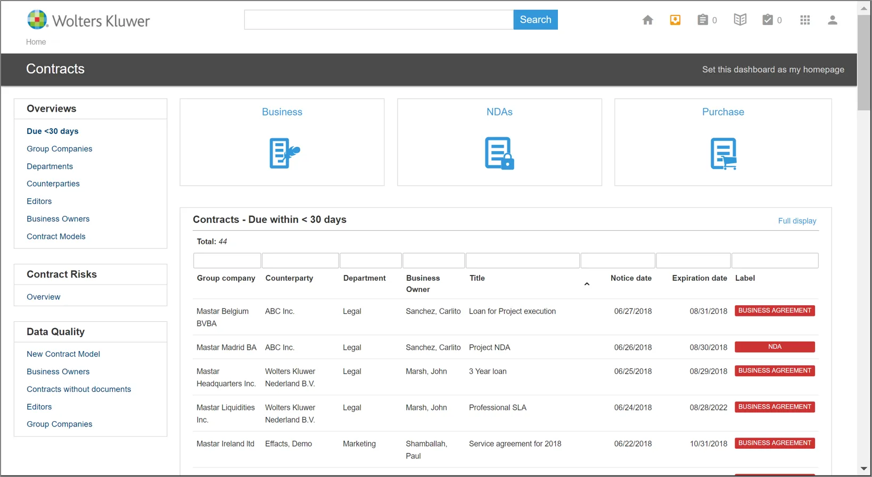The width and height of the screenshot is (872, 477).
Task: Click the scrollbar down arrow
Action: pos(863,468)
